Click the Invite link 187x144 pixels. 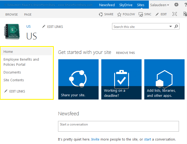tap(95, 139)
